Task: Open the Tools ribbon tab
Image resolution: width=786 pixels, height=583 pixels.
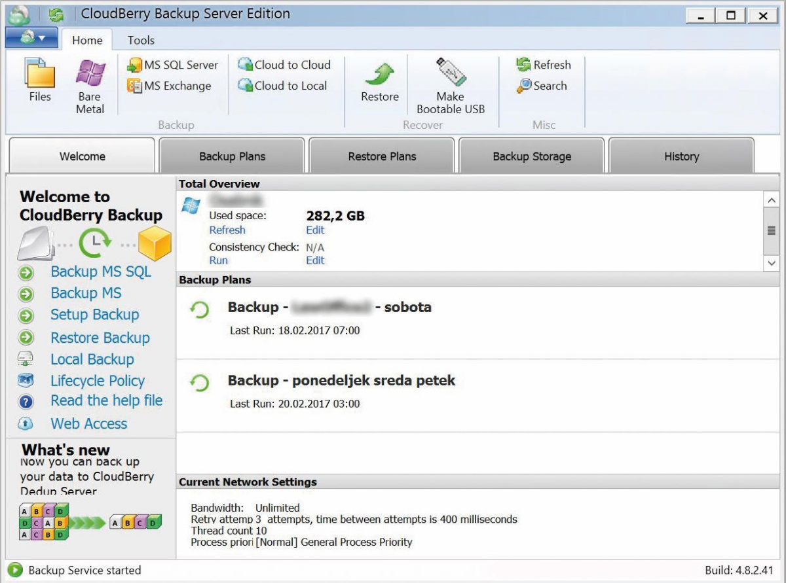Action: [x=141, y=40]
